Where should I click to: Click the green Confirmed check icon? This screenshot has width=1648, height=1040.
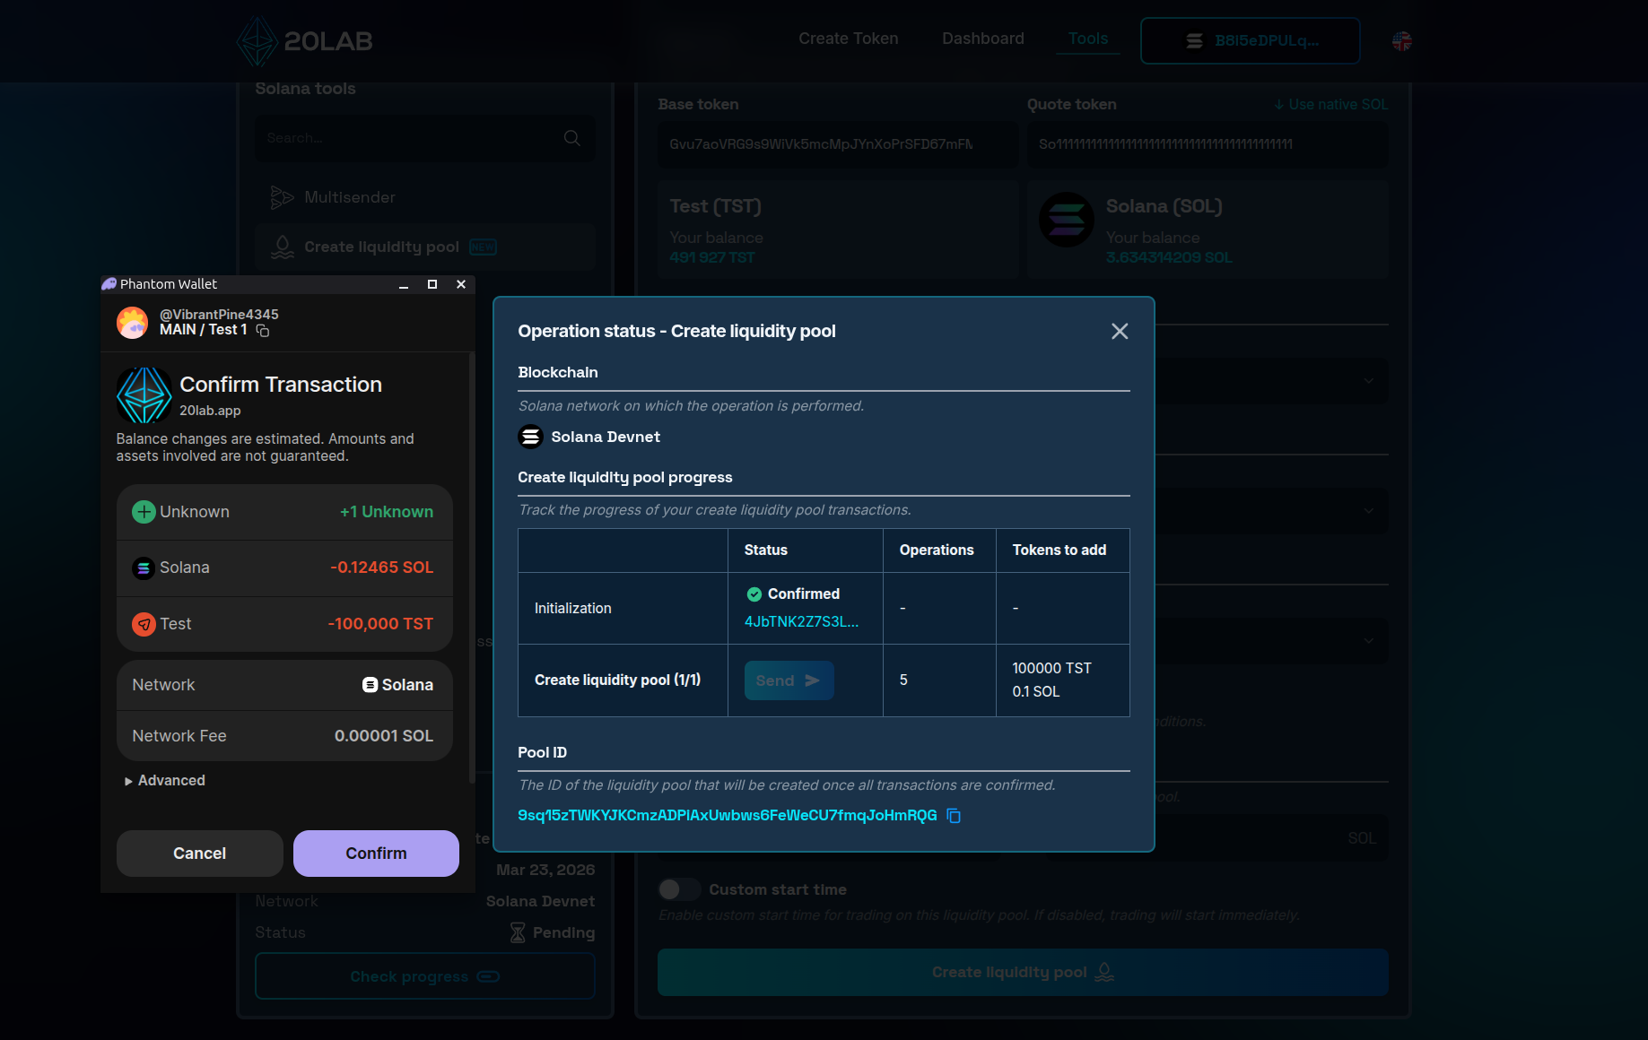click(x=754, y=594)
